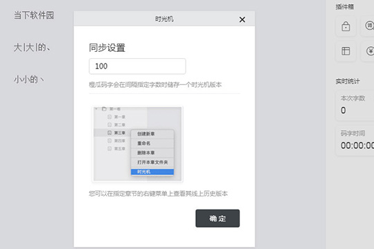The width and height of the screenshot is (374, 249).
Task: Click the hint about 橙瓜码字 saving versions
Action: click(x=155, y=84)
